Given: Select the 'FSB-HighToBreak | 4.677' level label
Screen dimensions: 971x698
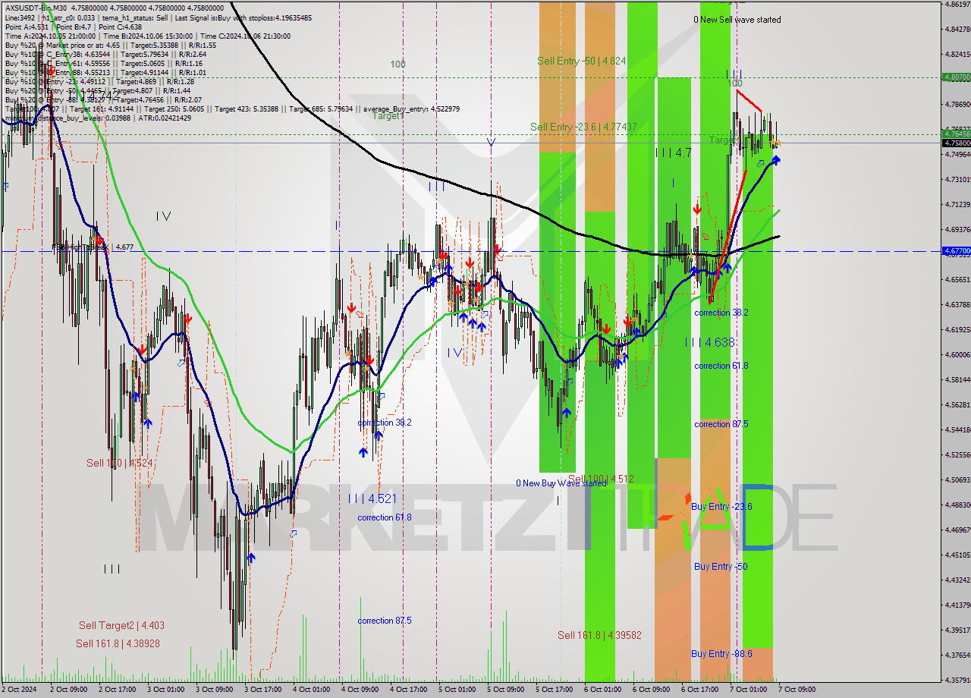Looking at the screenshot, I should coord(93,247).
